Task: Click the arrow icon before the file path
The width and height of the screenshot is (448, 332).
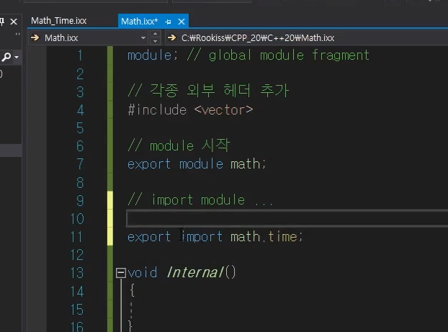Action: click(172, 37)
